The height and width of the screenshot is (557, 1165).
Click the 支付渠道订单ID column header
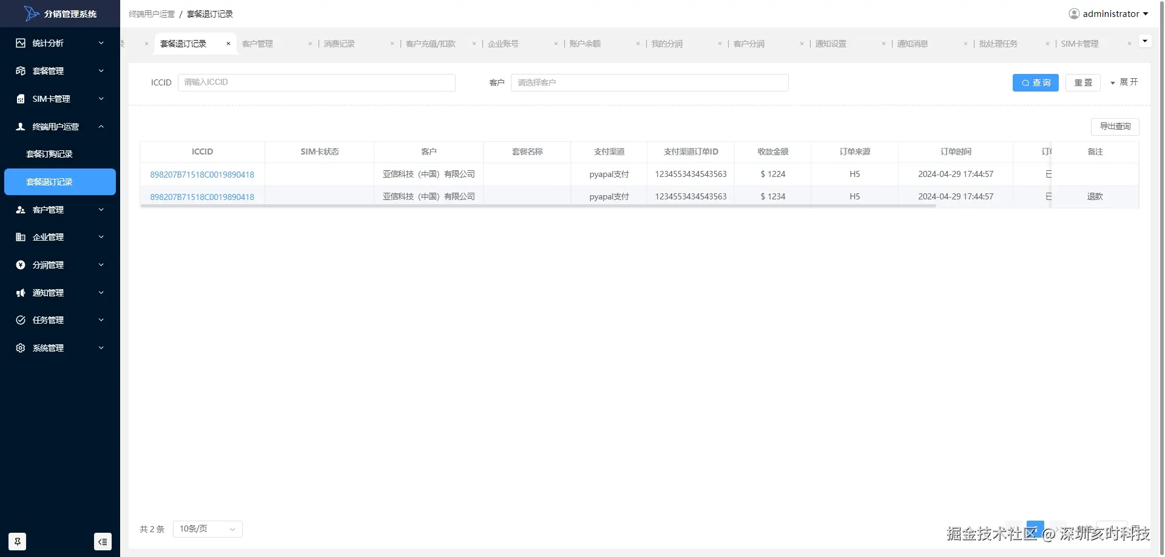pos(691,152)
